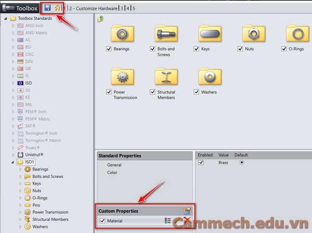Open the Structural Members folder icon

point(166,76)
